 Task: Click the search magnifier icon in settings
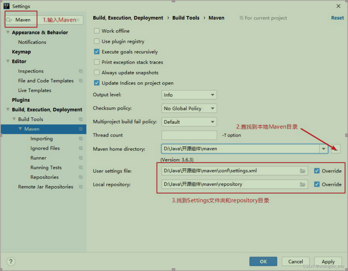9,20
